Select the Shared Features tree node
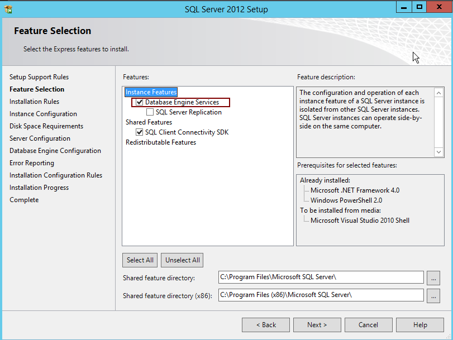Screen dimensions: 453x340 (149, 122)
